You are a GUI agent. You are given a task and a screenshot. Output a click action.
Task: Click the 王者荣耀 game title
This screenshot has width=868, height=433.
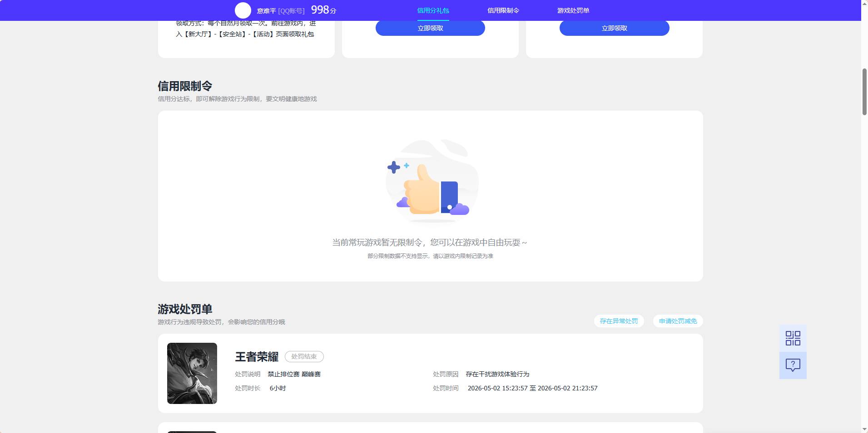click(x=257, y=357)
